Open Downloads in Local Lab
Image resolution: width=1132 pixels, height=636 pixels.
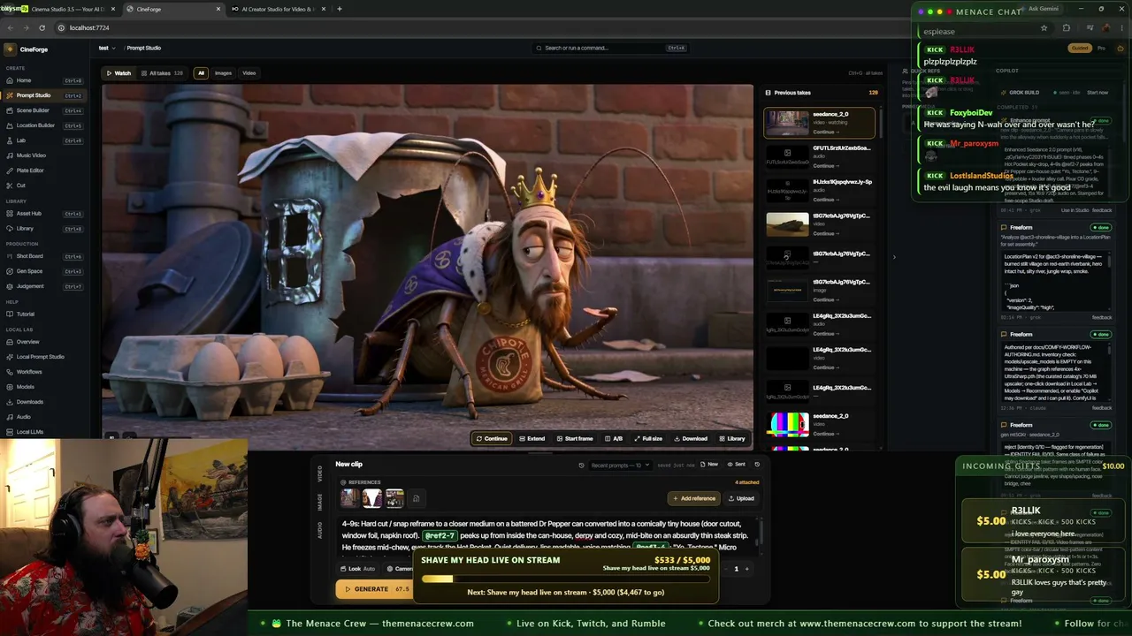coord(44,402)
